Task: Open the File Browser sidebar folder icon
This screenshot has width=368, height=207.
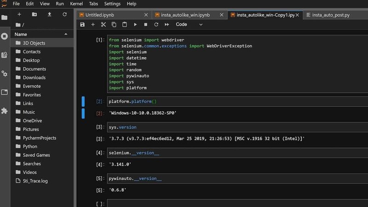Action: coord(5,17)
